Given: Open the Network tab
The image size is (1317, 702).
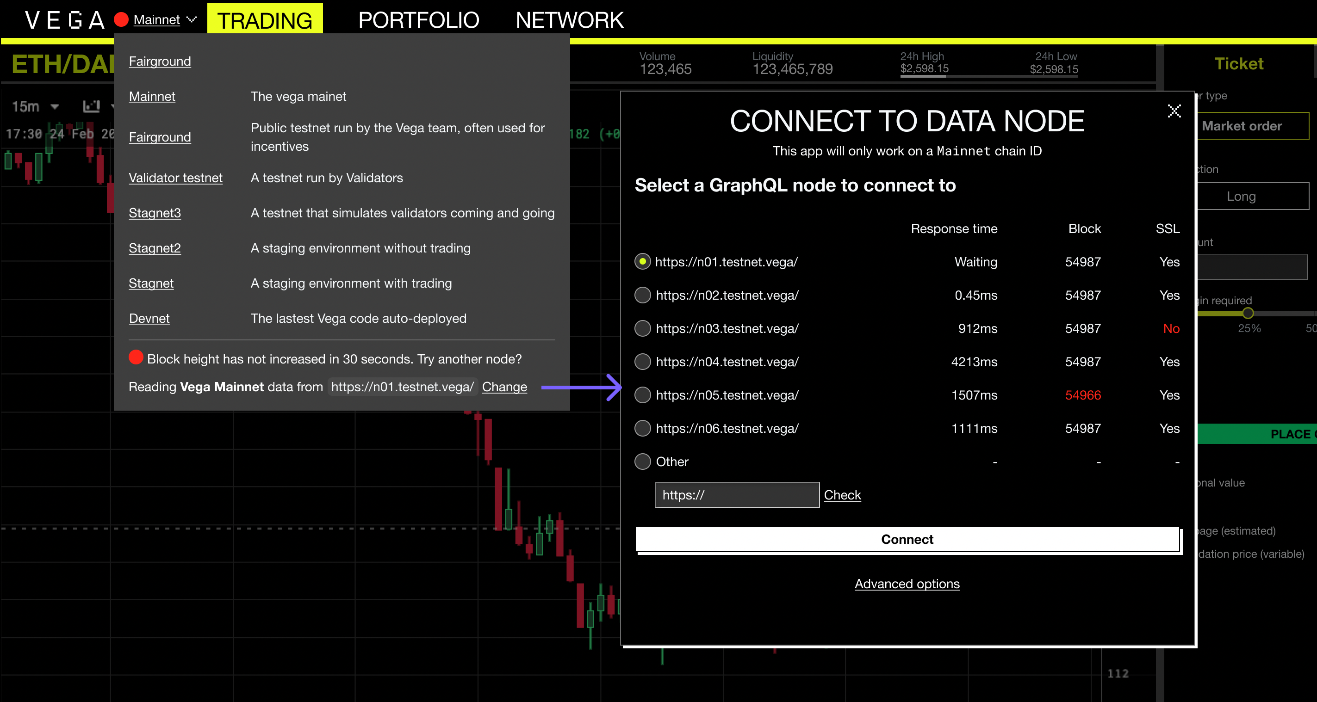Looking at the screenshot, I should [x=569, y=20].
